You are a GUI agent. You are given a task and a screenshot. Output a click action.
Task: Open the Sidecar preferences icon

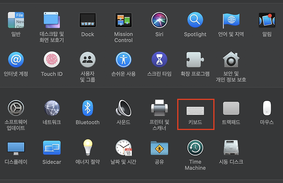pyautogui.click(x=52, y=148)
